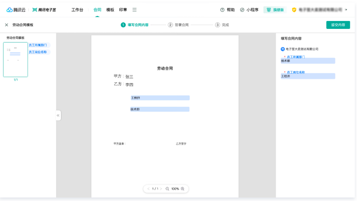
Task: Submit content with 提交内容 button
Action: [338, 25]
